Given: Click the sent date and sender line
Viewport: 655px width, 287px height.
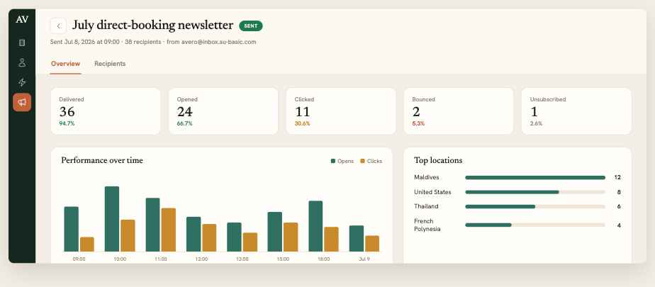Looking at the screenshot, I should click(x=153, y=43).
